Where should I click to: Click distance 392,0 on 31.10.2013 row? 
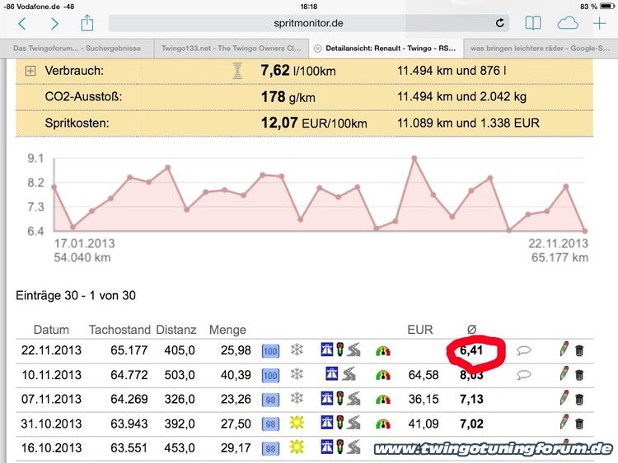180,424
